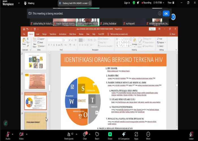The width and height of the screenshot is (198, 141).
Task: Click the React heart icon
Action: point(97,135)
